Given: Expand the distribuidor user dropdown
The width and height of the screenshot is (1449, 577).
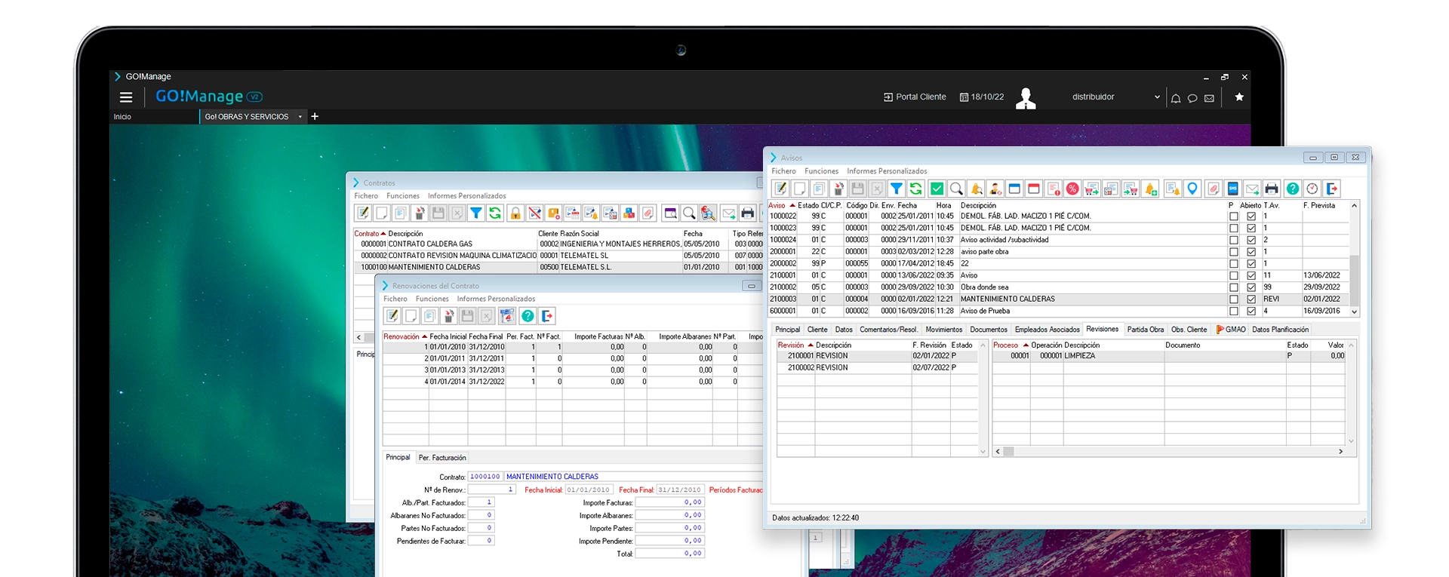Looking at the screenshot, I should (x=1157, y=97).
